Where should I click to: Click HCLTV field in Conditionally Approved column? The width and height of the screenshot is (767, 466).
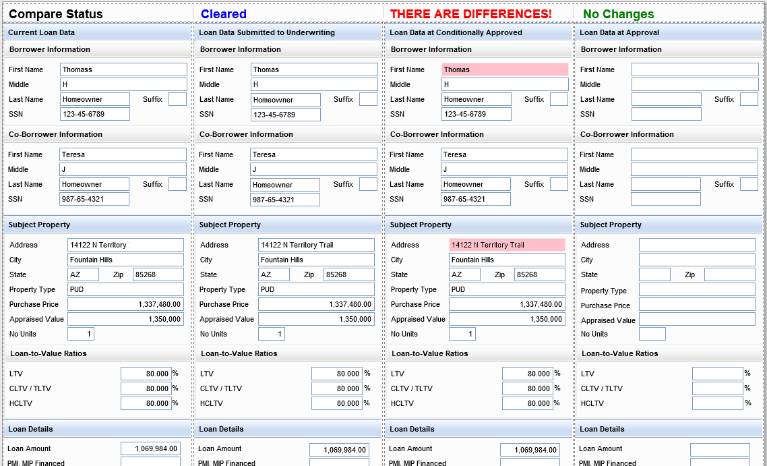(x=528, y=403)
